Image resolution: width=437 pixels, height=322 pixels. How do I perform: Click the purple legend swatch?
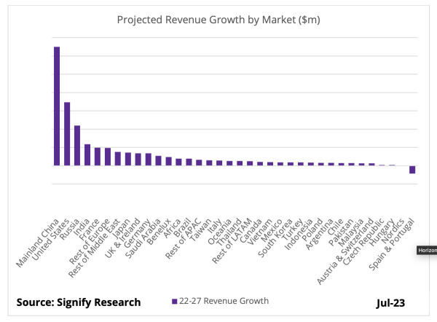pyautogui.click(x=175, y=302)
